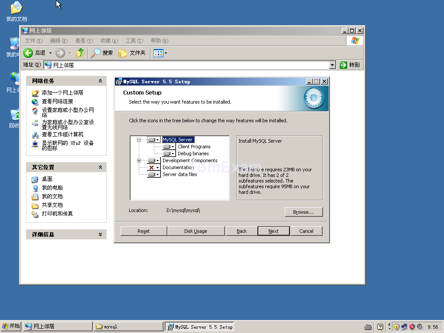
Task: Collapse the 其它位置 panel
Action: tap(100, 167)
